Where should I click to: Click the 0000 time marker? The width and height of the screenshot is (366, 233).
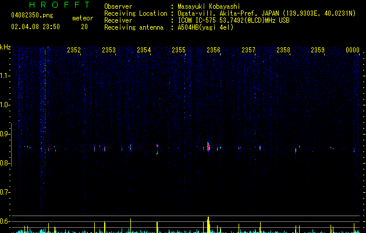pyautogui.click(x=353, y=50)
